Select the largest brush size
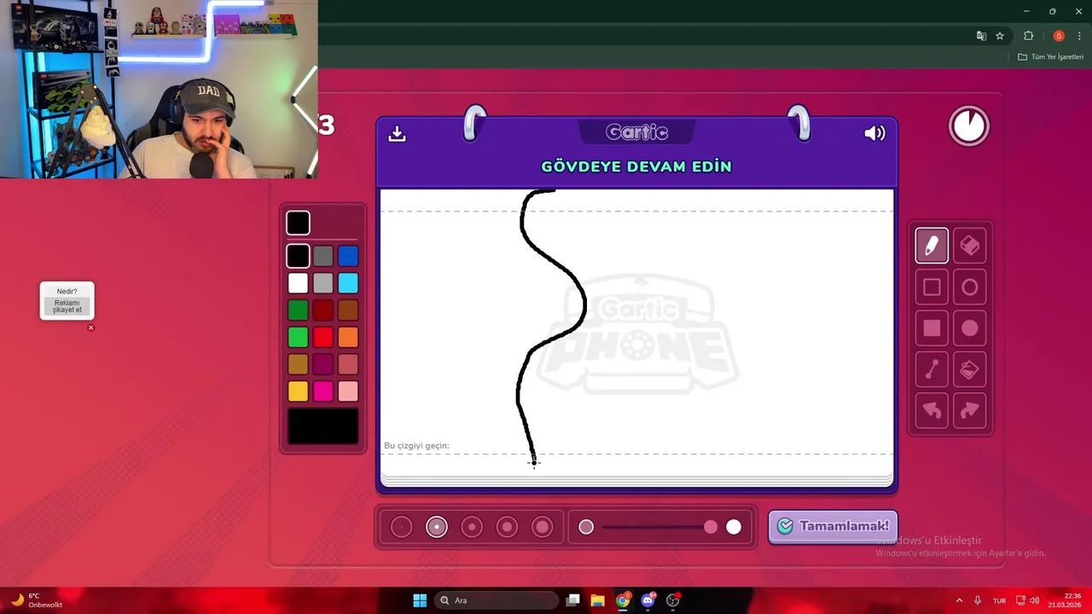The width and height of the screenshot is (1092, 614). 542,527
